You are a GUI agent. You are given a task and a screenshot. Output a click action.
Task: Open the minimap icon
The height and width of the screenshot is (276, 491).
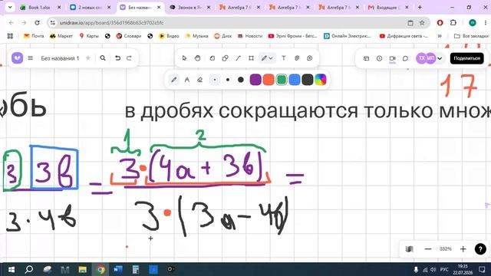tap(409, 249)
